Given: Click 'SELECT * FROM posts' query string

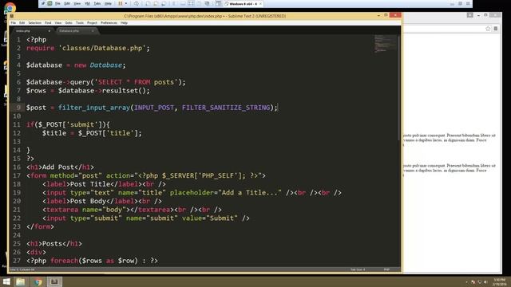Looking at the screenshot, I should point(136,82).
